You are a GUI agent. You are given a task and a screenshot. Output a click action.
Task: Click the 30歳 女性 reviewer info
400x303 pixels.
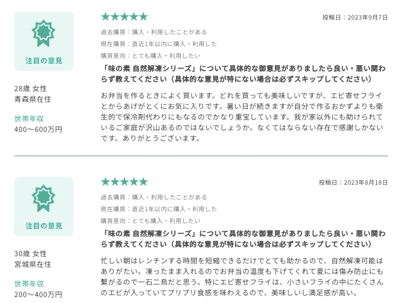click(x=31, y=254)
